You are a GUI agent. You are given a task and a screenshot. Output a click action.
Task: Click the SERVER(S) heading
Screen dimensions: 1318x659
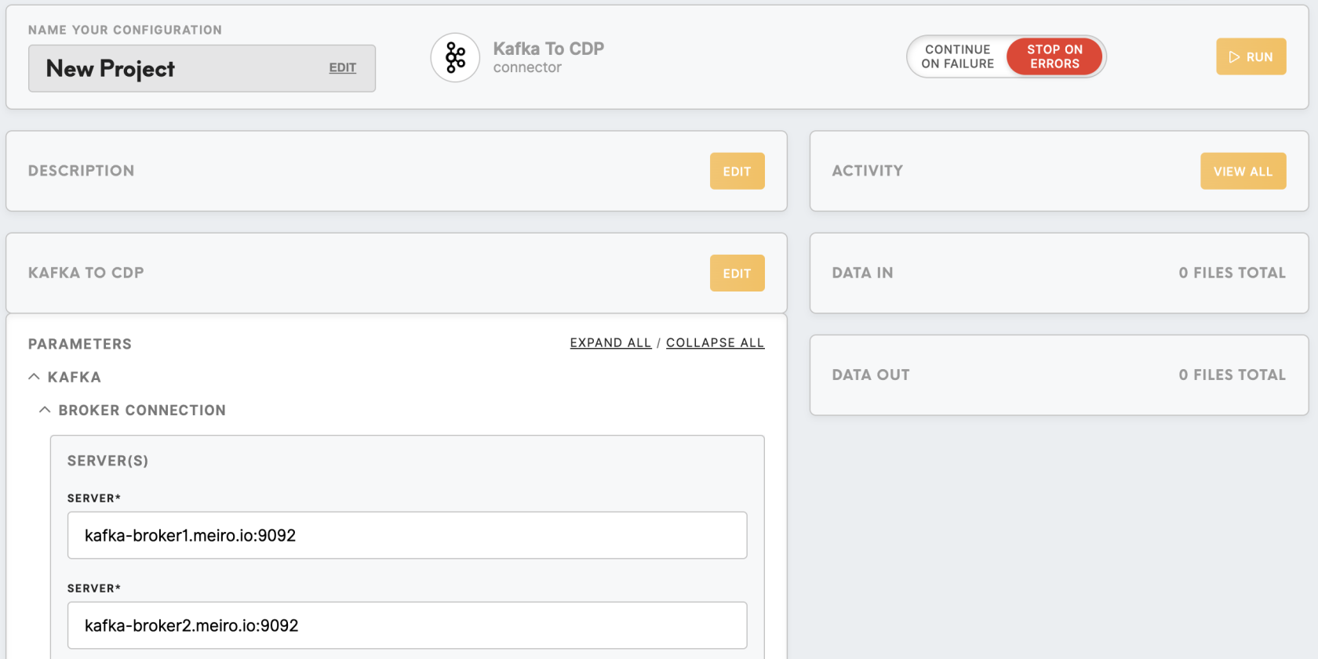107,461
